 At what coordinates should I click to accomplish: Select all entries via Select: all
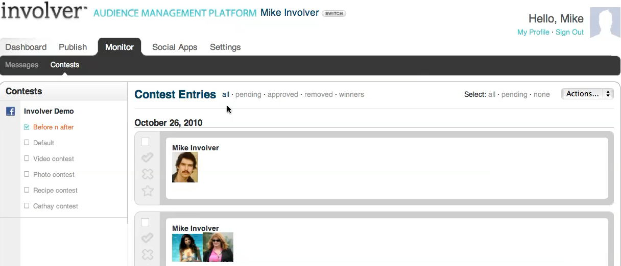492,94
